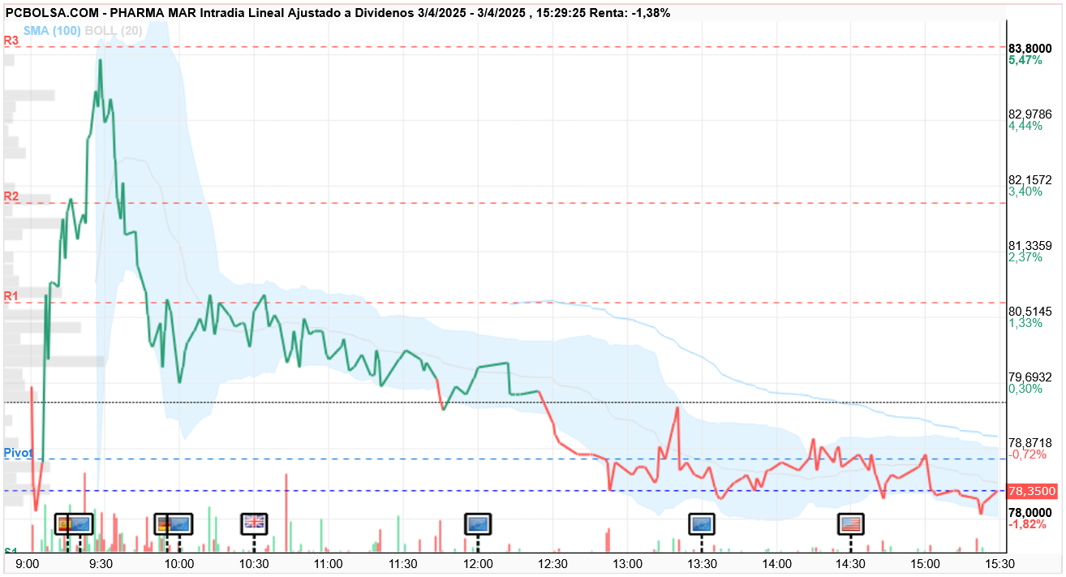Click the 82,1572 price axis label

pos(1029,179)
